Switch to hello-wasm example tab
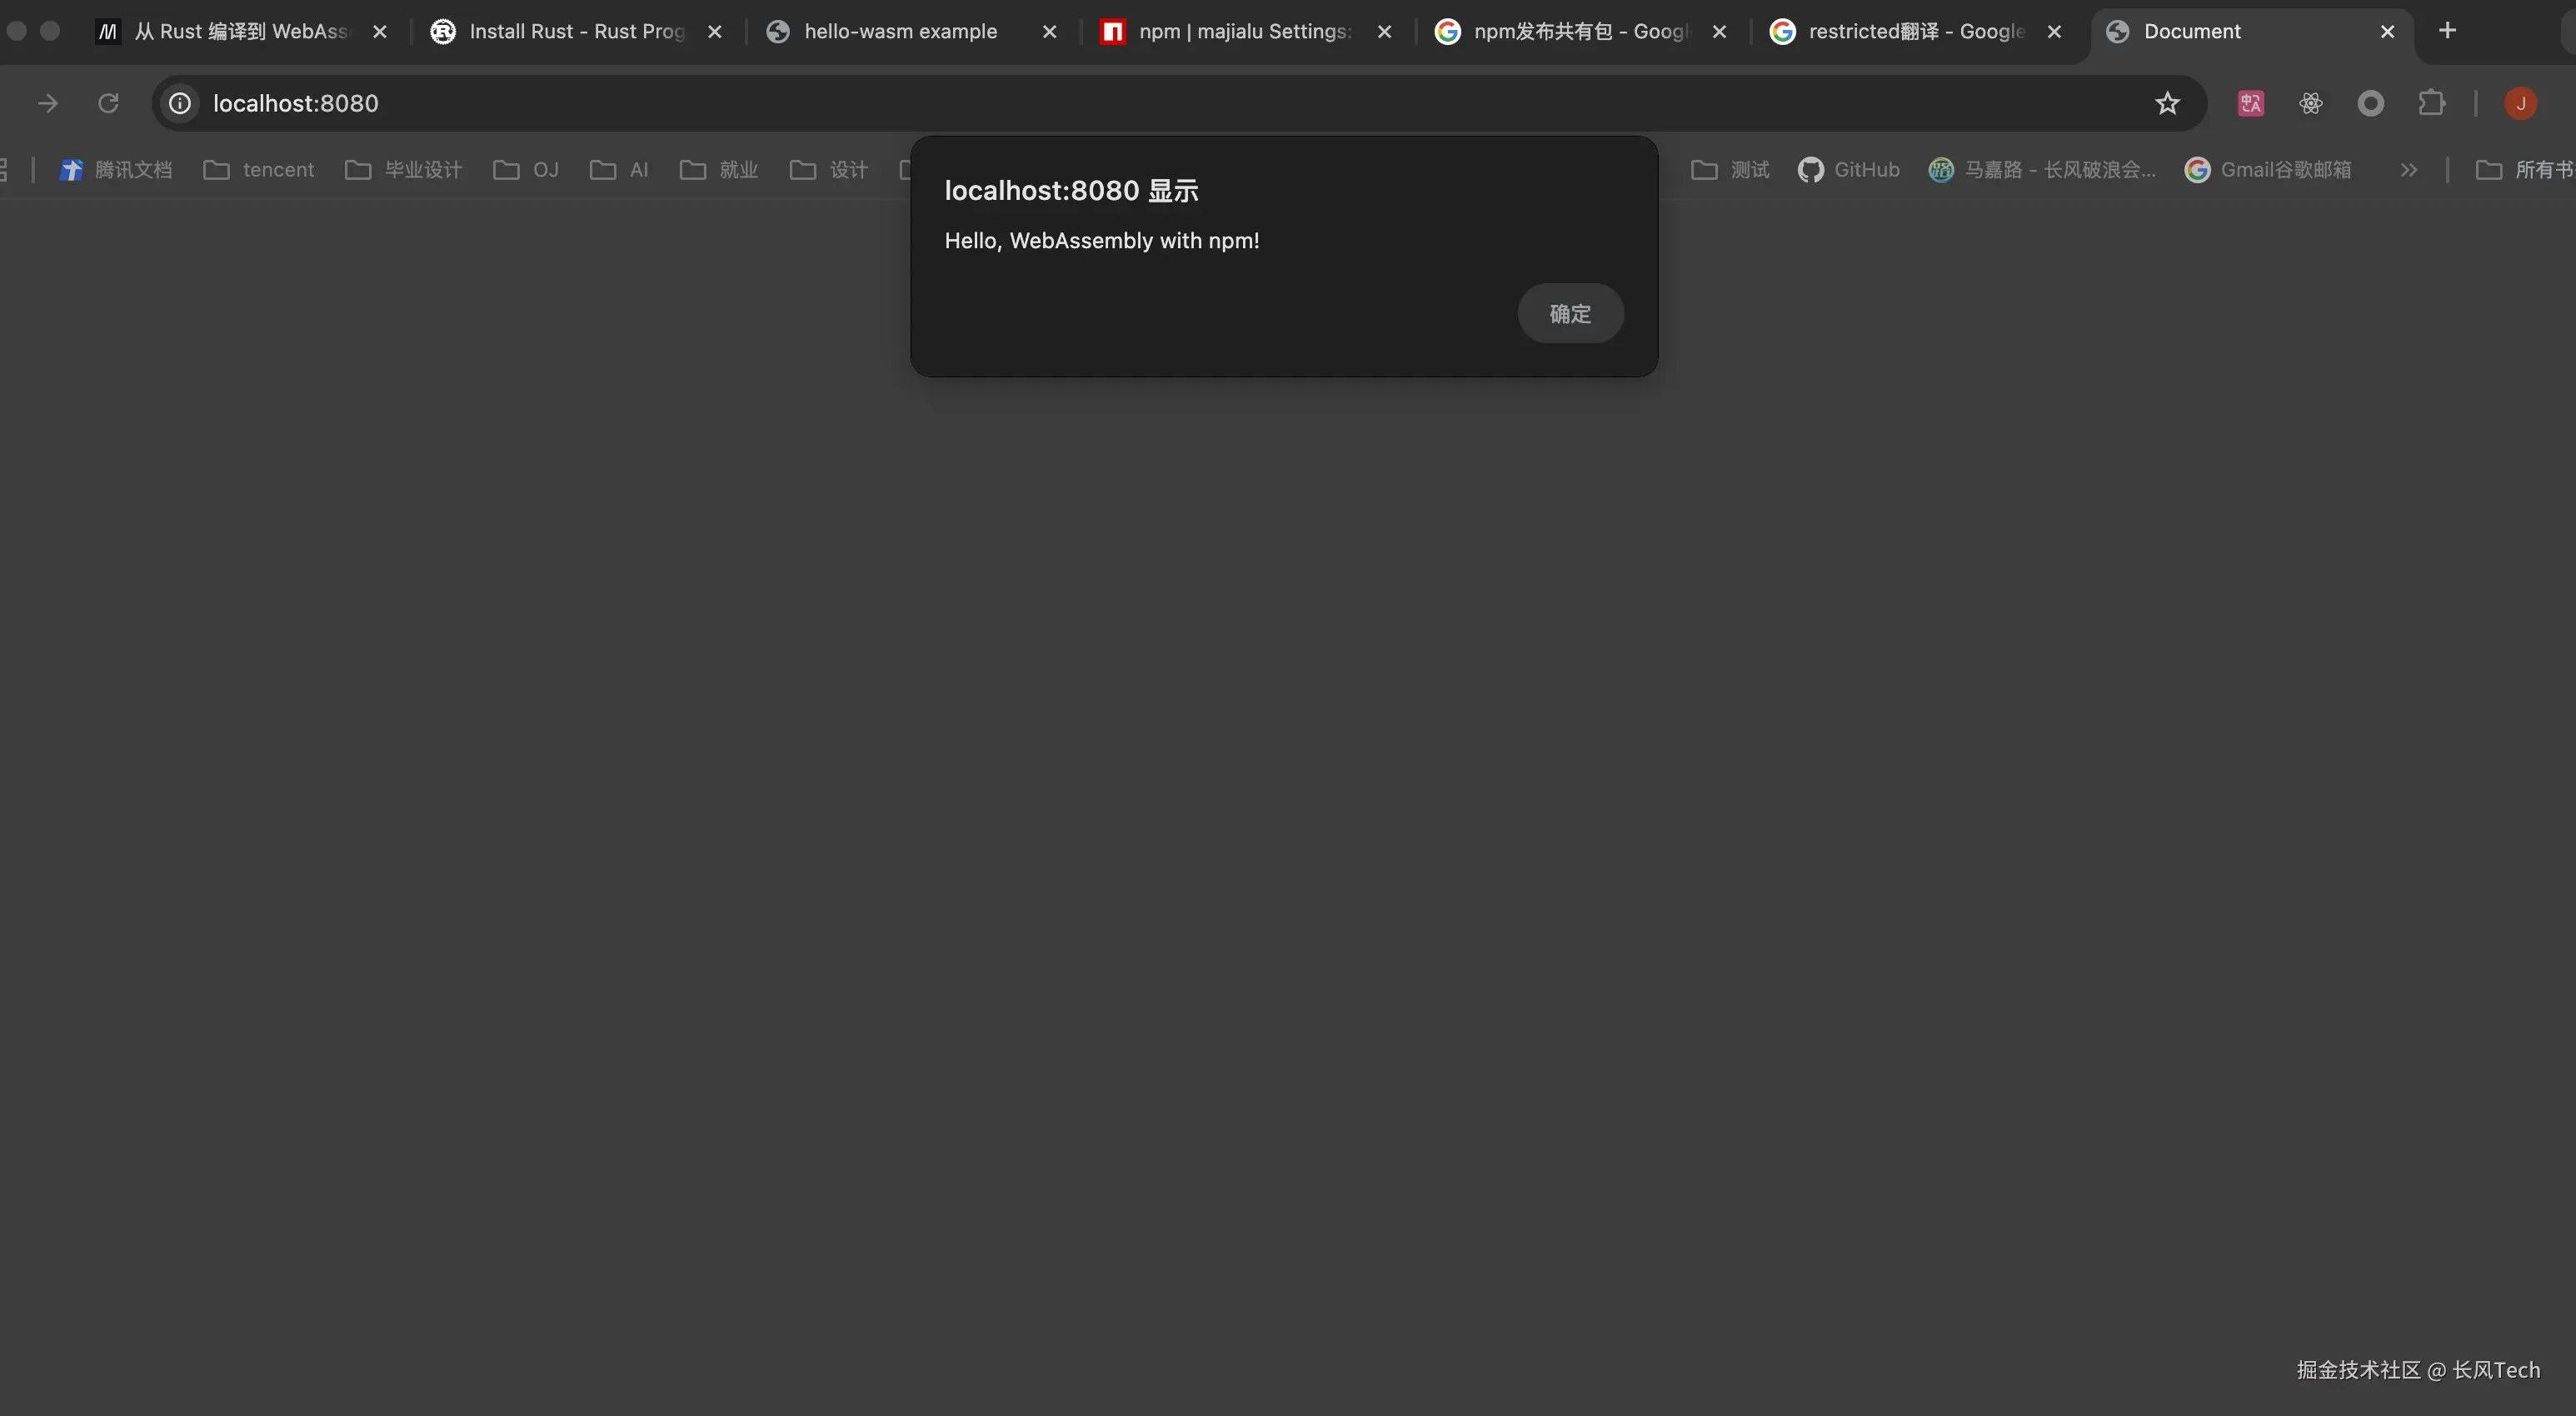This screenshot has width=2576, height=1416. tap(900, 31)
